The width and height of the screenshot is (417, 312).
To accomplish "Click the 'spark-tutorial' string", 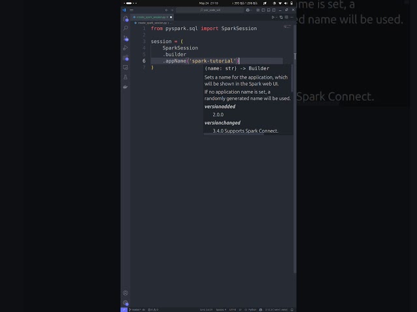I will coord(212,61).
